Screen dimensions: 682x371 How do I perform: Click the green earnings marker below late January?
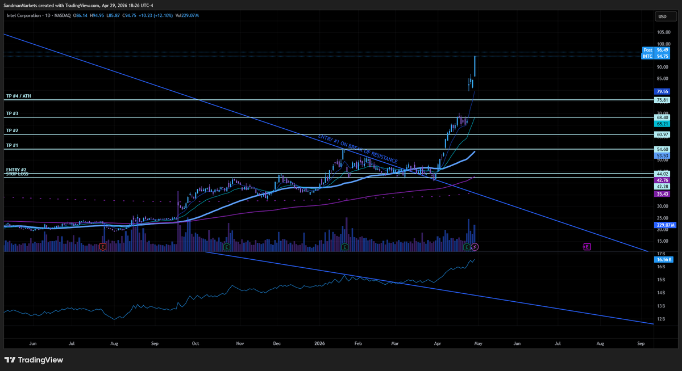point(345,247)
